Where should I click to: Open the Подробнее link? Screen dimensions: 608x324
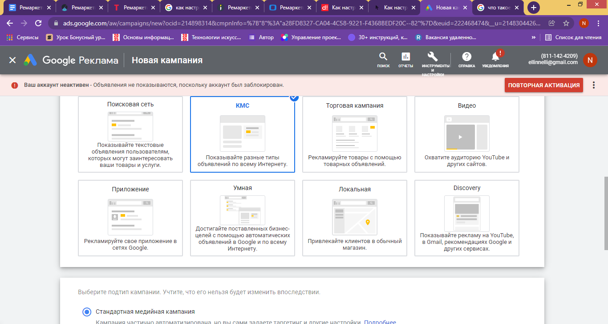click(x=380, y=322)
